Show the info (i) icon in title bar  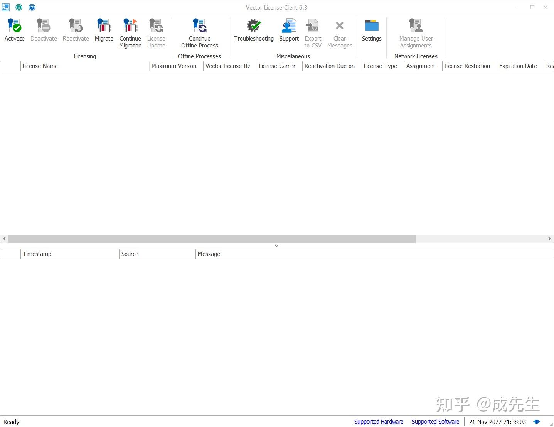pos(19,7)
